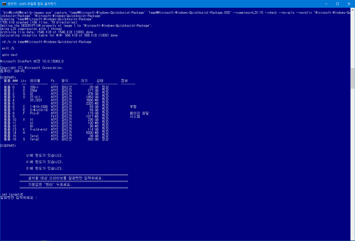355x241 pixels.
Task: Click the 'Calculating integrity table for WIM' line
Action: (59, 35)
